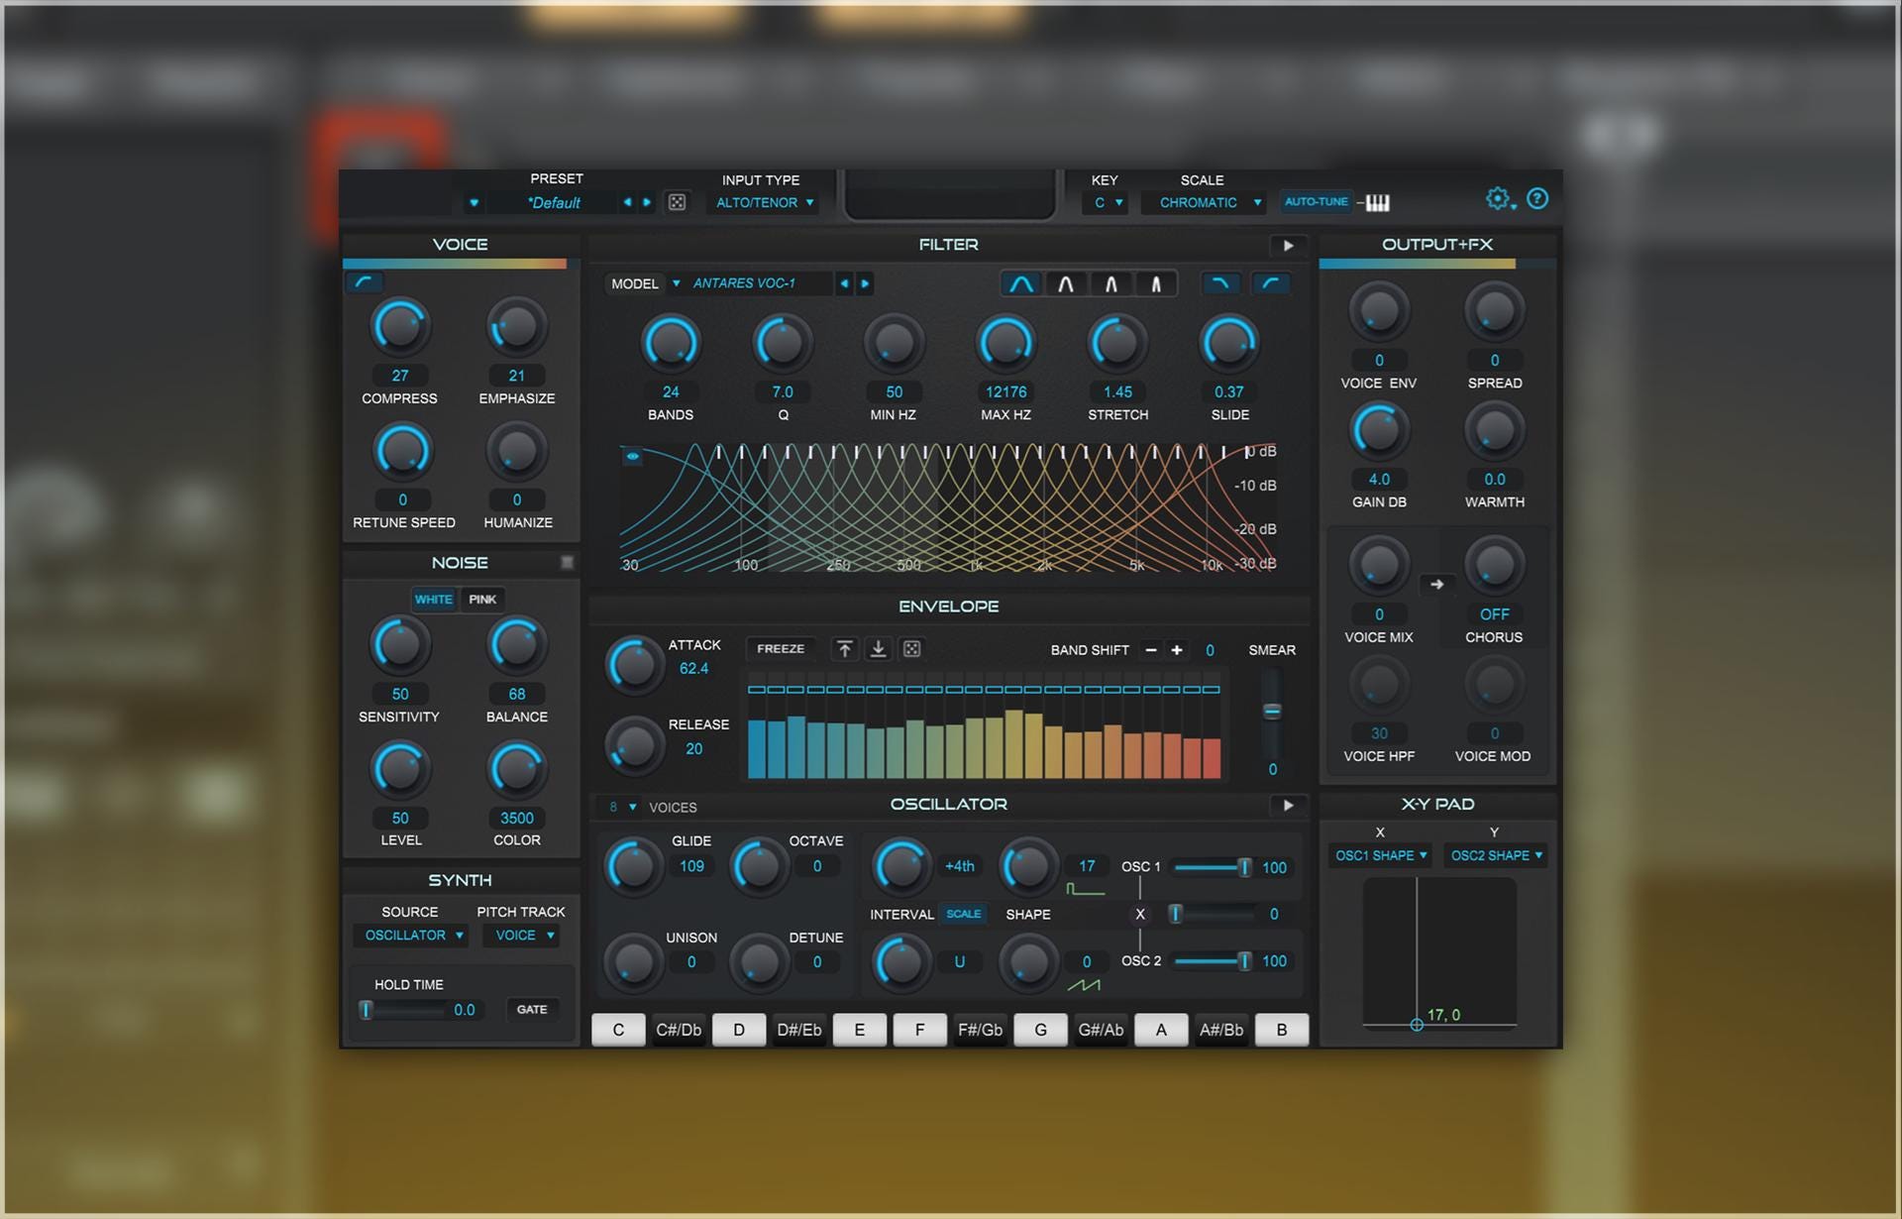Click the F#/Gb note key
The height and width of the screenshot is (1219, 1902).
(x=980, y=1030)
